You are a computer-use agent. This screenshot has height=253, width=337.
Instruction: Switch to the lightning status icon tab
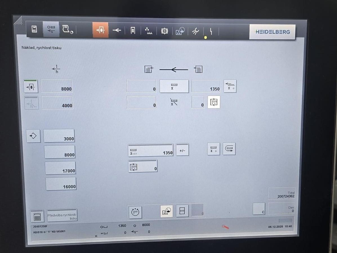(x=211, y=31)
